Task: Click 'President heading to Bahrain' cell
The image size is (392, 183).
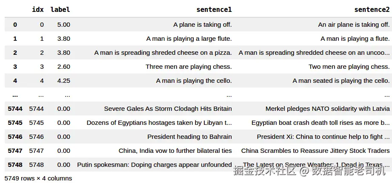Action: pos(189,137)
